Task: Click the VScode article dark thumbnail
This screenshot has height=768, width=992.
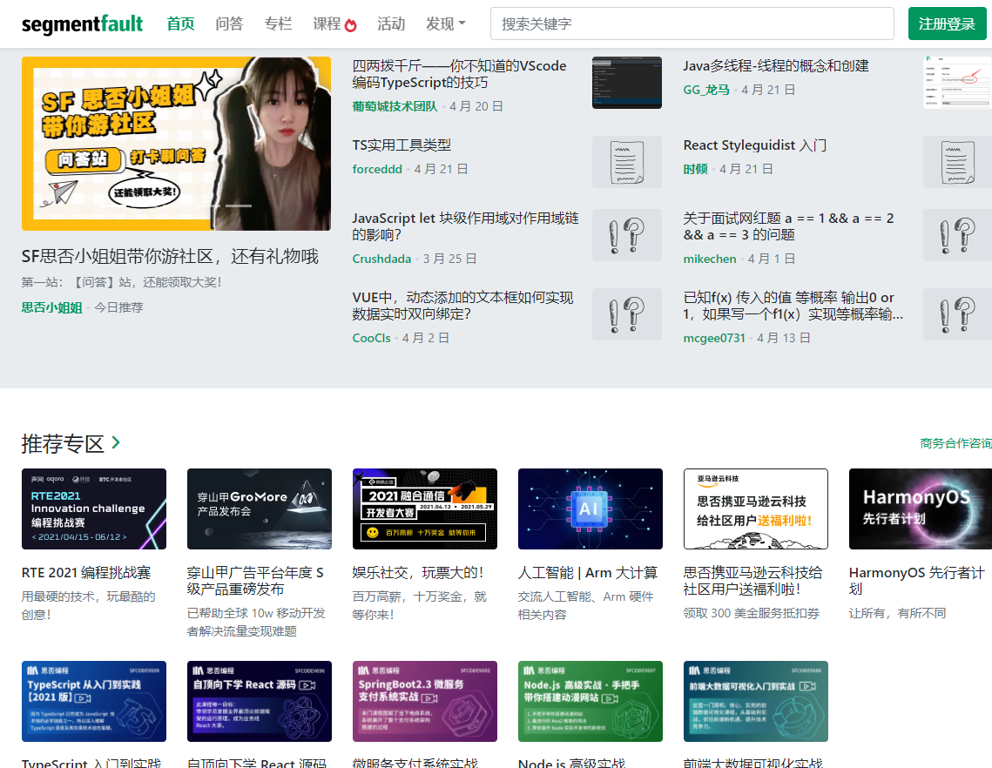Action: (627, 83)
